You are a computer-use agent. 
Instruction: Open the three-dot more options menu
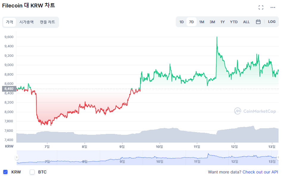click(273, 7)
